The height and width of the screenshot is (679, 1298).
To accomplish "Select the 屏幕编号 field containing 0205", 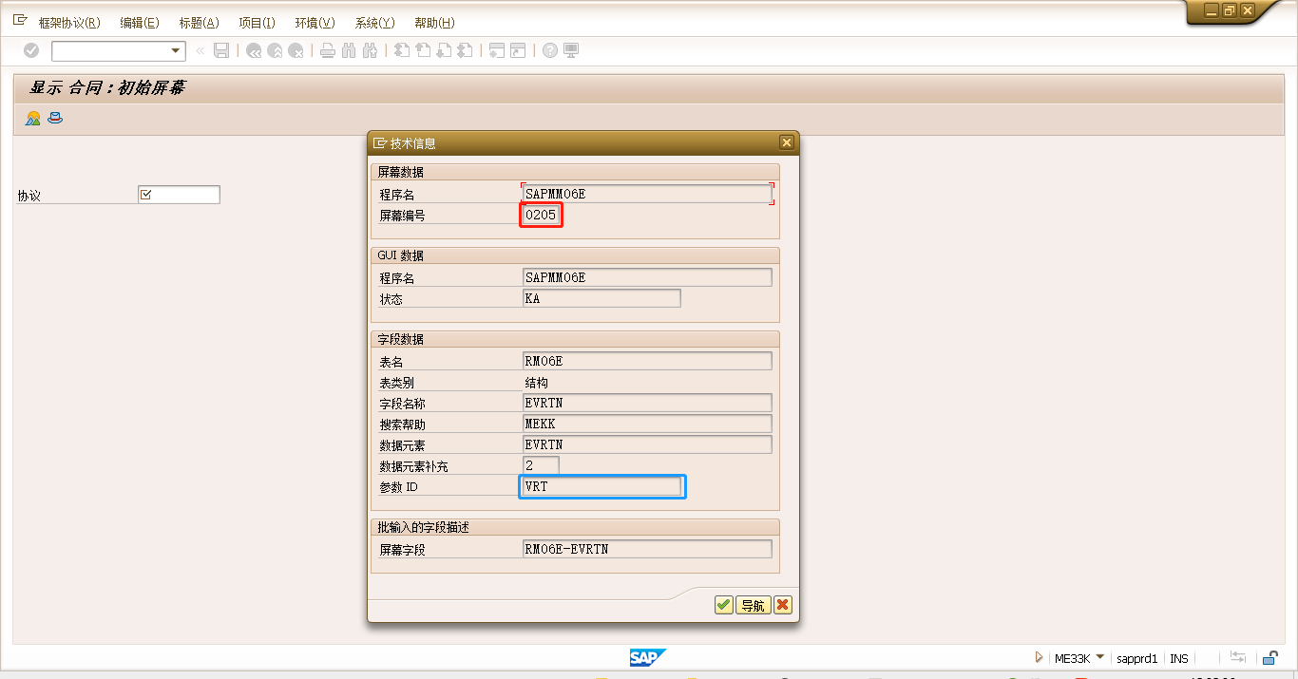I will [541, 215].
